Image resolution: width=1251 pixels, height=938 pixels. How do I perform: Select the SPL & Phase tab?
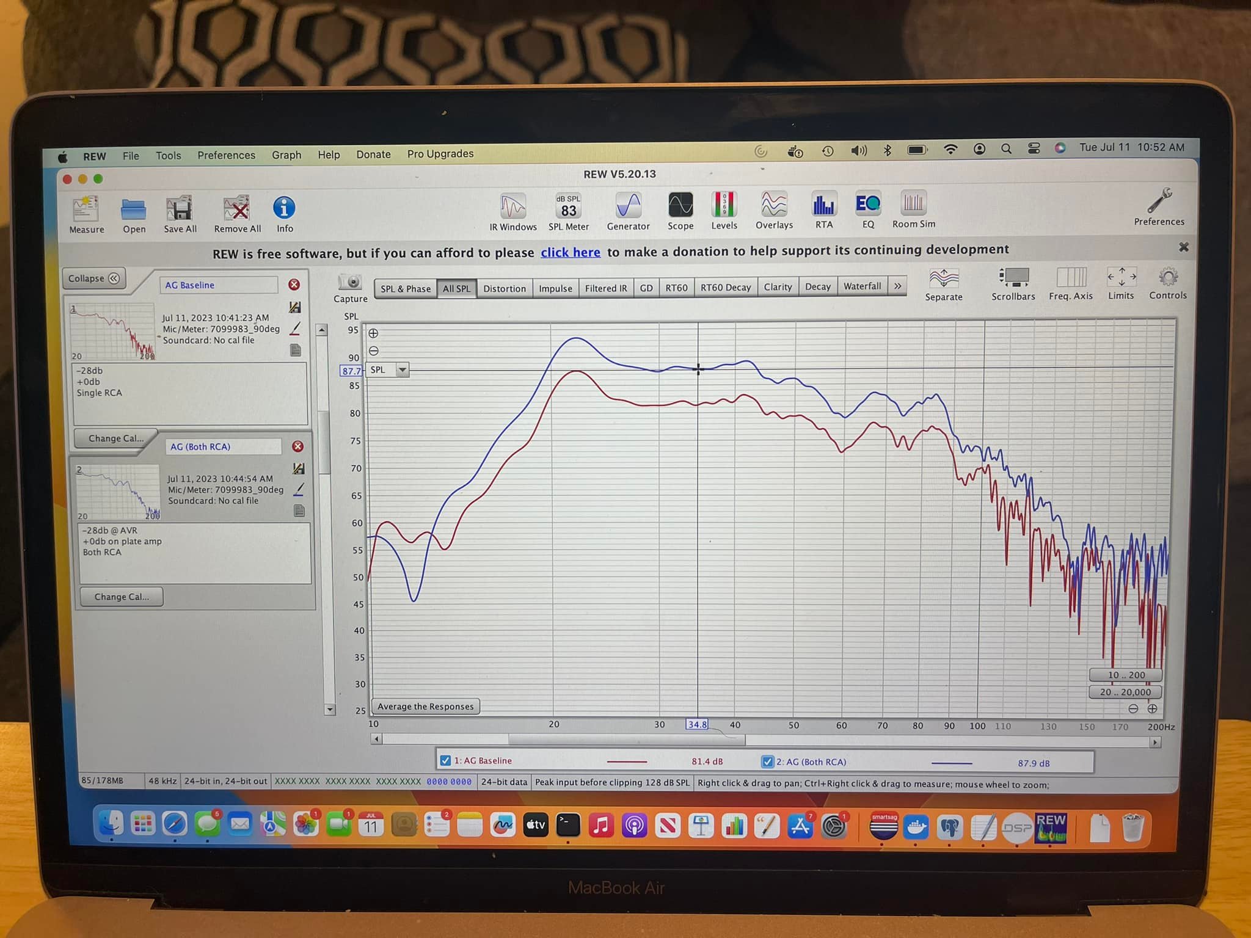(x=406, y=289)
